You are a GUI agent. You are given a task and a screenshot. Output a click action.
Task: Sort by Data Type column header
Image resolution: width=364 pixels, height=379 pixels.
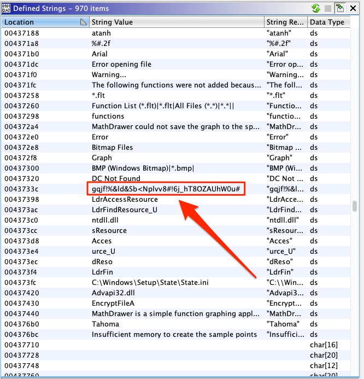tap(327, 22)
